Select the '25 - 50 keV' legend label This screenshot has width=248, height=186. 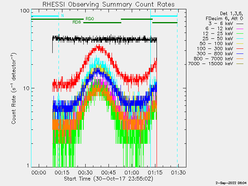(x=218, y=39)
